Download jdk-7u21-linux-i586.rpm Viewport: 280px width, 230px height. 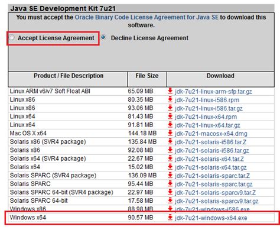click(207, 100)
